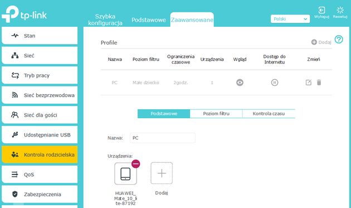The image size is (351, 208).
Task: Click the Tryb pracy arrows icon
Action: [x=15, y=75]
